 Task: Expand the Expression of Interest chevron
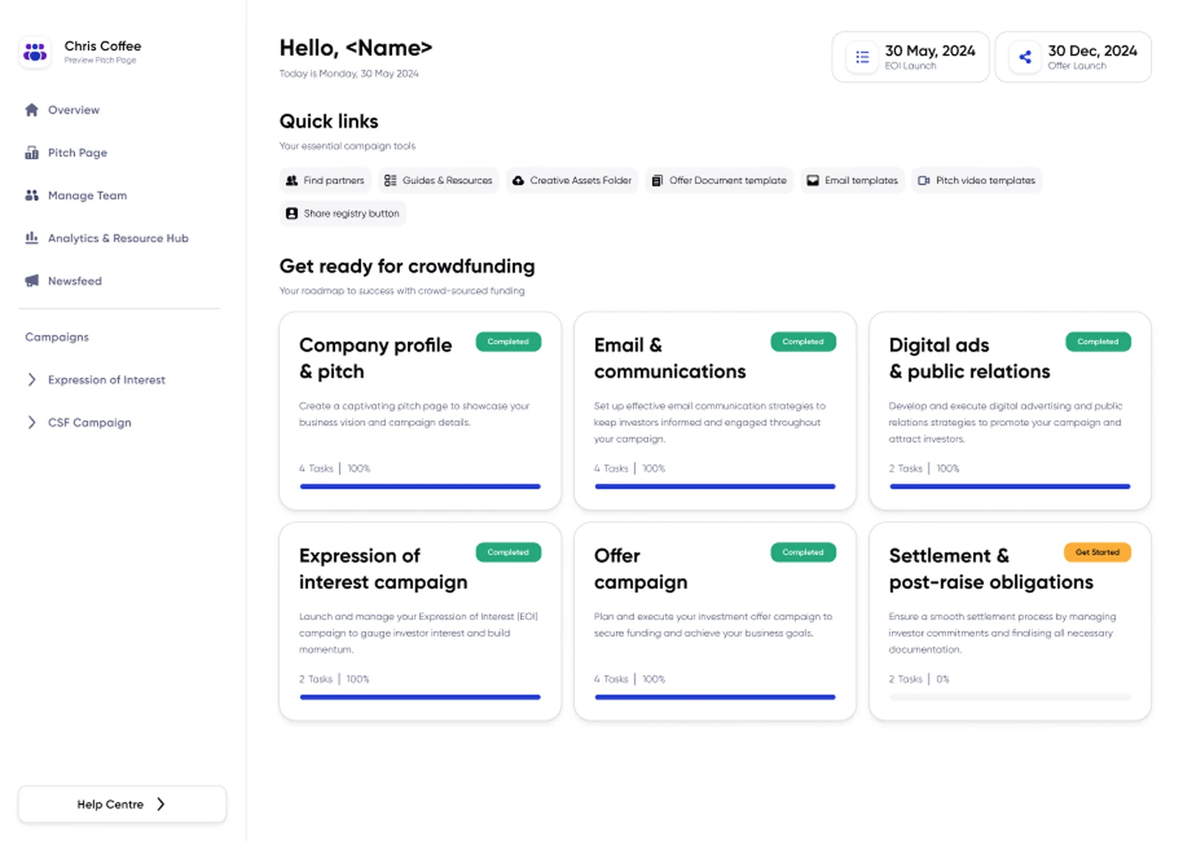click(x=31, y=380)
